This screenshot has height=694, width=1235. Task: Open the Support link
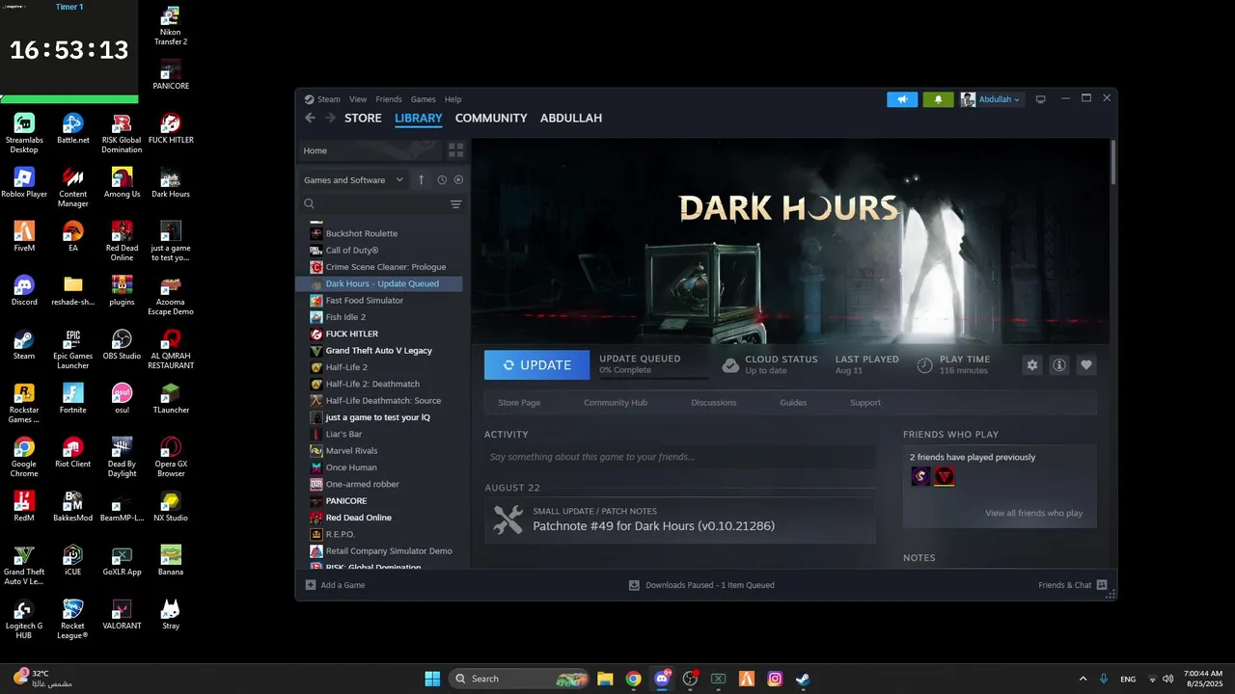[x=865, y=403]
